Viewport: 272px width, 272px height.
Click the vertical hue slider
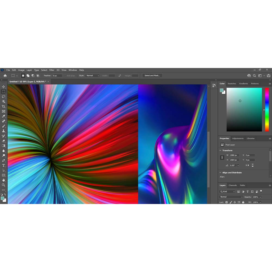(267, 110)
